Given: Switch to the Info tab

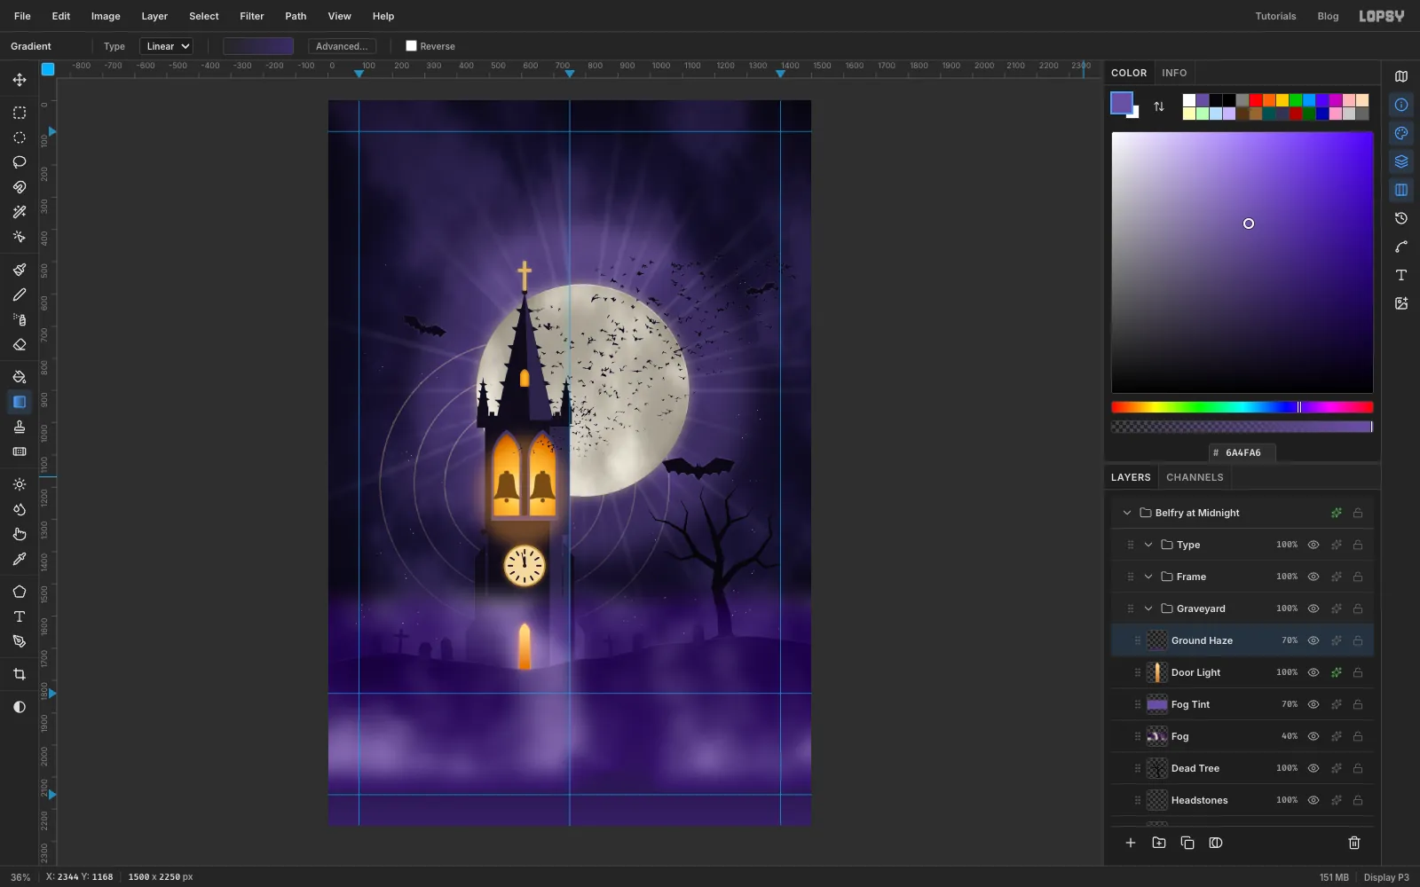Looking at the screenshot, I should click(x=1173, y=73).
